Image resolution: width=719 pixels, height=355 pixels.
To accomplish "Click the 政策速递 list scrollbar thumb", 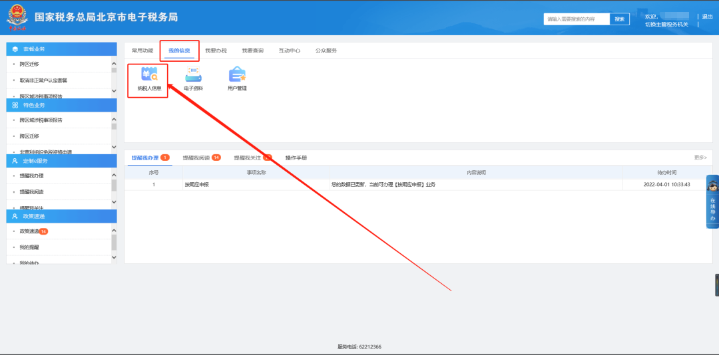I will pos(115,242).
